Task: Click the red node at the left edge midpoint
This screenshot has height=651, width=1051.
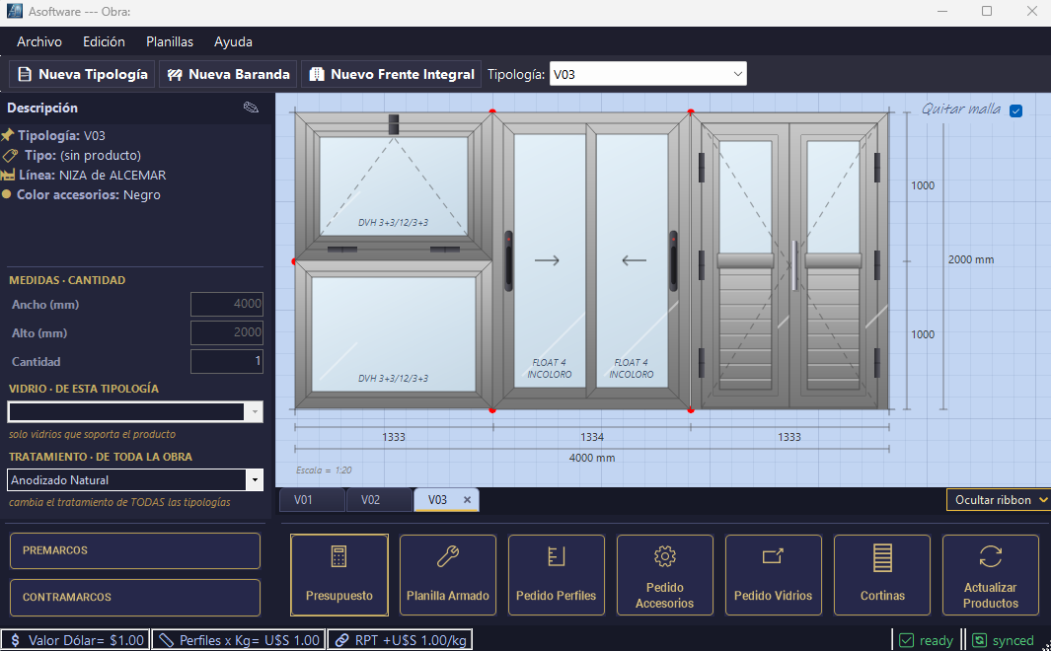Action: coord(294,261)
